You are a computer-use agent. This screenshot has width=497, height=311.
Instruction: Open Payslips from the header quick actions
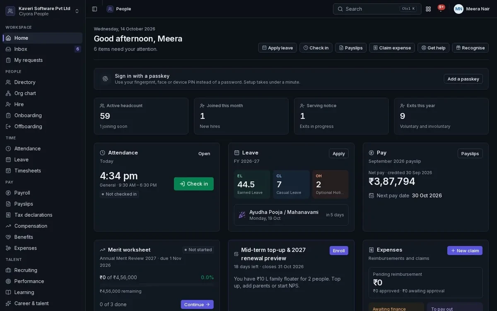351,48
